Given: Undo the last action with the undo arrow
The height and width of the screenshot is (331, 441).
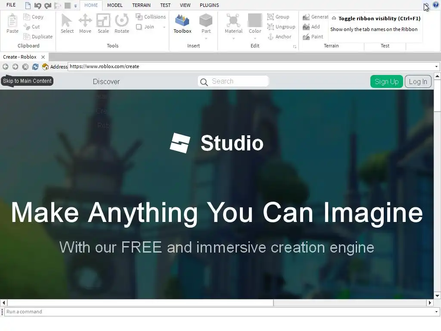Looking at the screenshot, I should click(x=38, y=5).
